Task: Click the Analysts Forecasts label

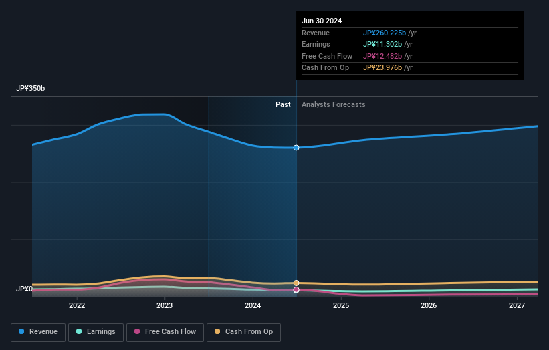Action: pyautogui.click(x=333, y=104)
